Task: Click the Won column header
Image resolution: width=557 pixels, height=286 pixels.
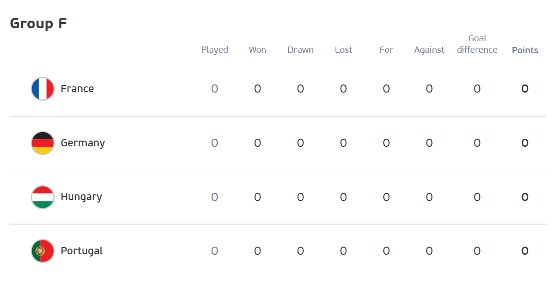Action: click(258, 50)
